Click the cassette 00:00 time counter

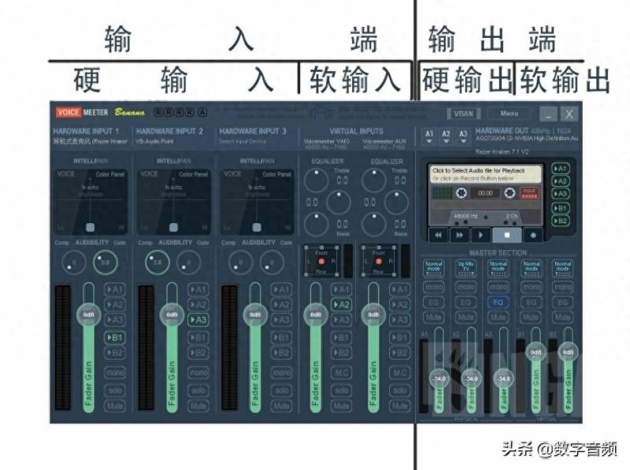pyautogui.click(x=485, y=192)
